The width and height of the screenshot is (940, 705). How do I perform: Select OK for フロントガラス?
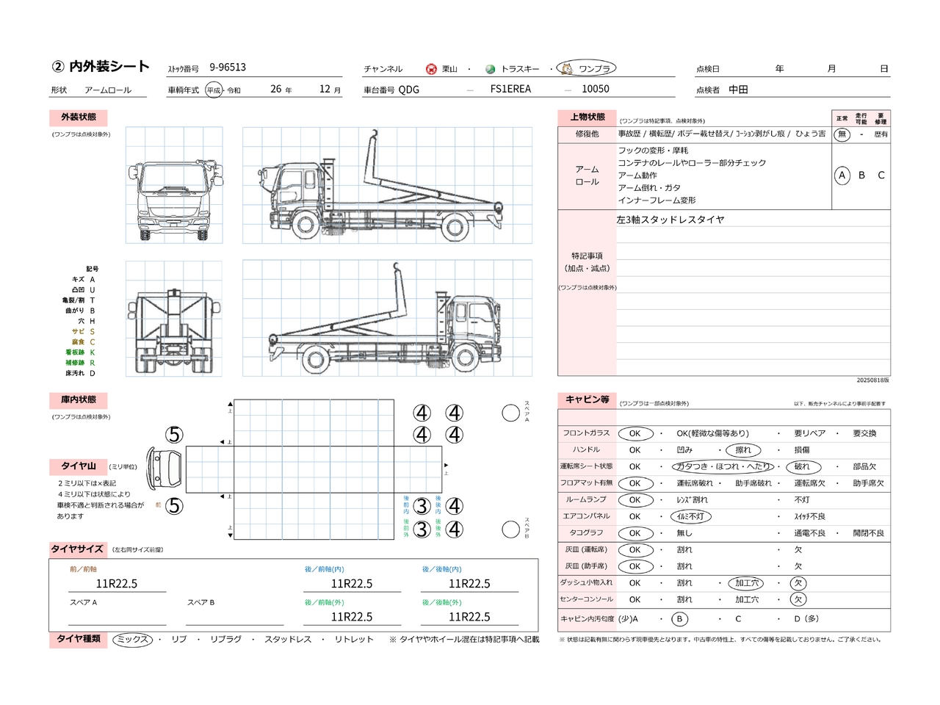(x=635, y=433)
